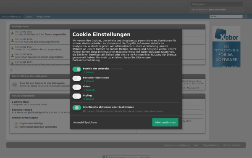Click Einfach ein eigenes Xobor Forum erstellen
Viewport: 252px width, 158px height.
click(x=126, y=157)
